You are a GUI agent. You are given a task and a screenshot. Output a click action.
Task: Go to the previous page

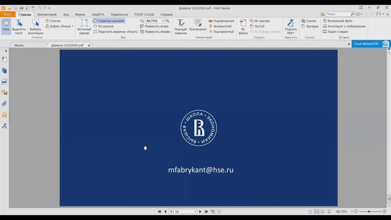click(x=165, y=211)
